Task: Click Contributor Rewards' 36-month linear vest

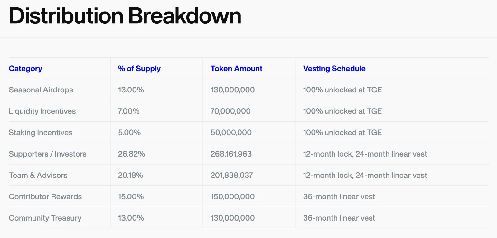Action: pyautogui.click(x=339, y=197)
